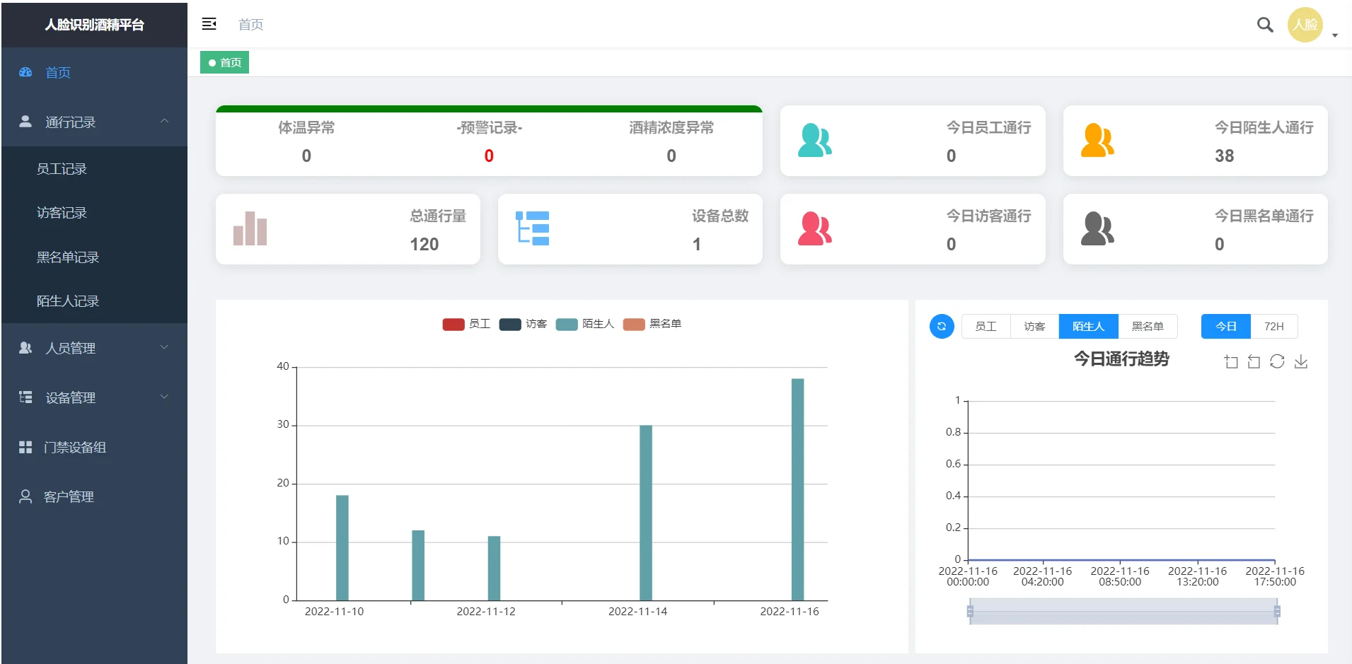The width and height of the screenshot is (1352, 664).
Task: Switch trend chart to 72H
Action: pyautogui.click(x=1273, y=326)
